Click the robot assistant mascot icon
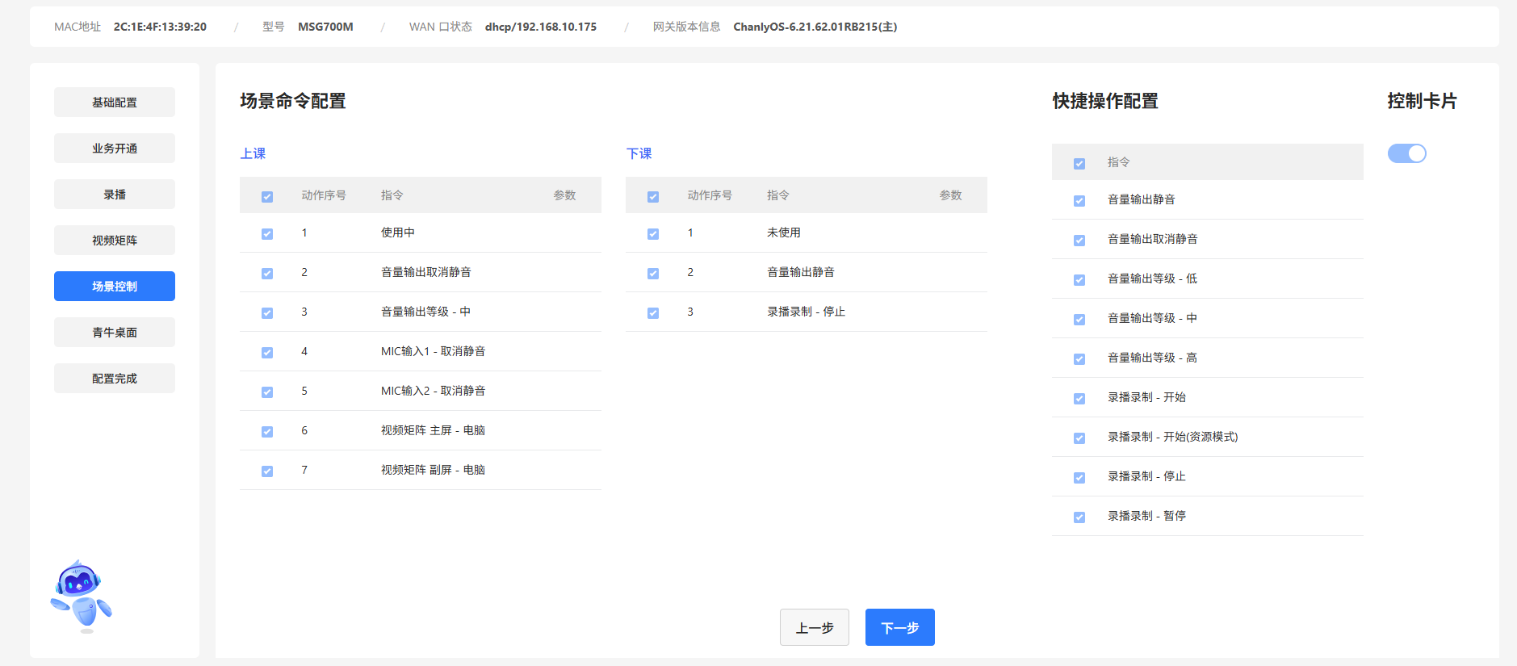 click(x=81, y=596)
